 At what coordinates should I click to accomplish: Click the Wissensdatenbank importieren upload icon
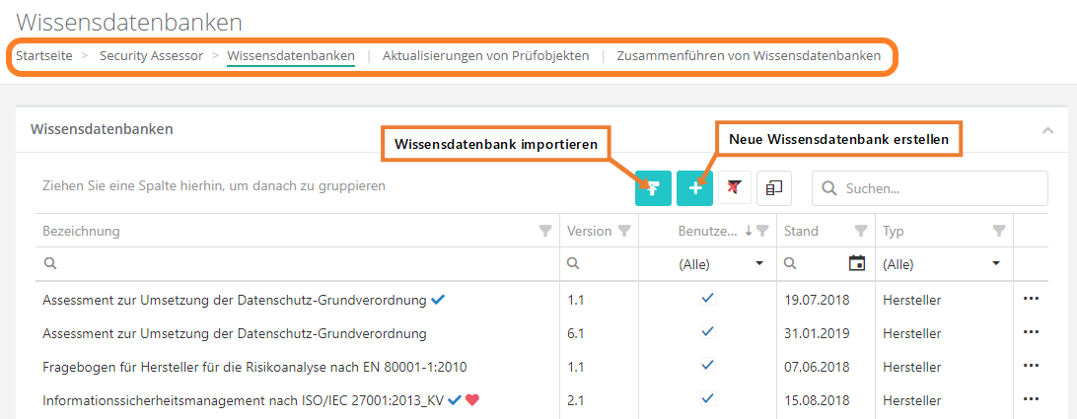tap(653, 187)
